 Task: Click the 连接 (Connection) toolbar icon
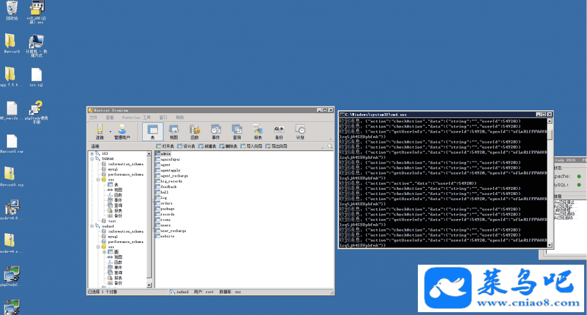pos(100,131)
